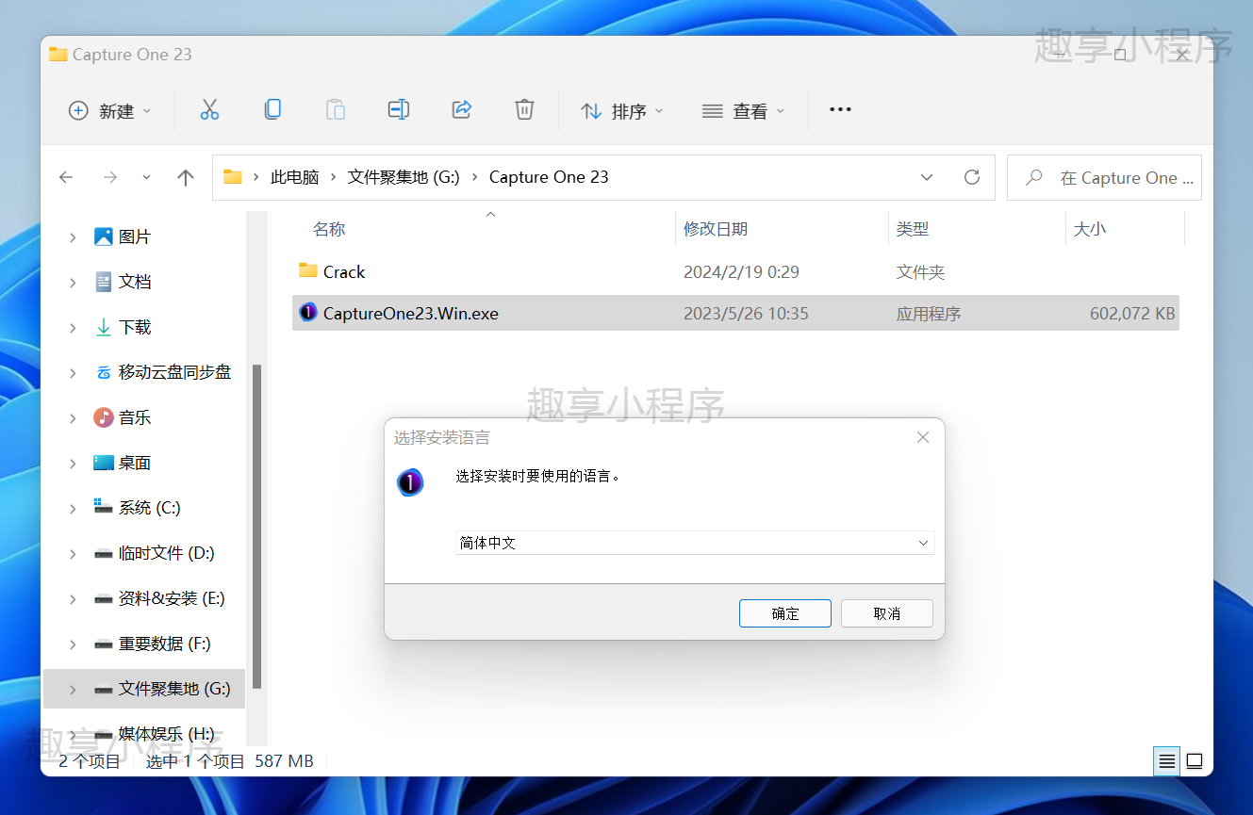The width and height of the screenshot is (1253, 815).
Task: Expand the 文件聚集地 (G:) tree node
Action: click(73, 689)
